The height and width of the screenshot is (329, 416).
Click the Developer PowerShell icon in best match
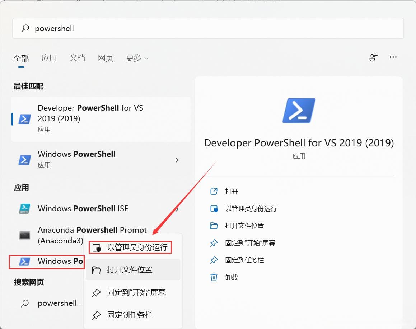25,119
